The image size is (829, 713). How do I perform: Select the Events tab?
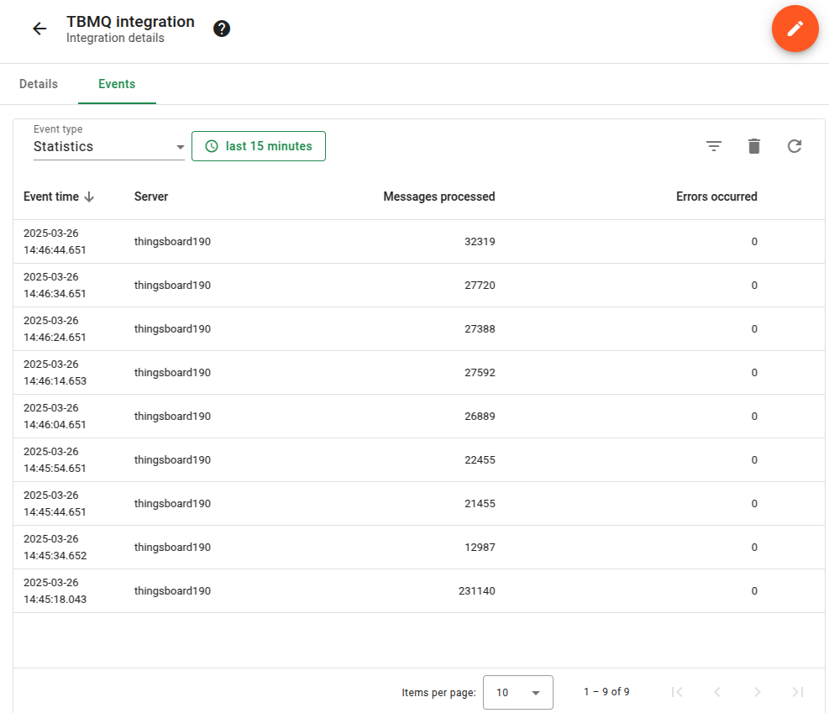(117, 84)
